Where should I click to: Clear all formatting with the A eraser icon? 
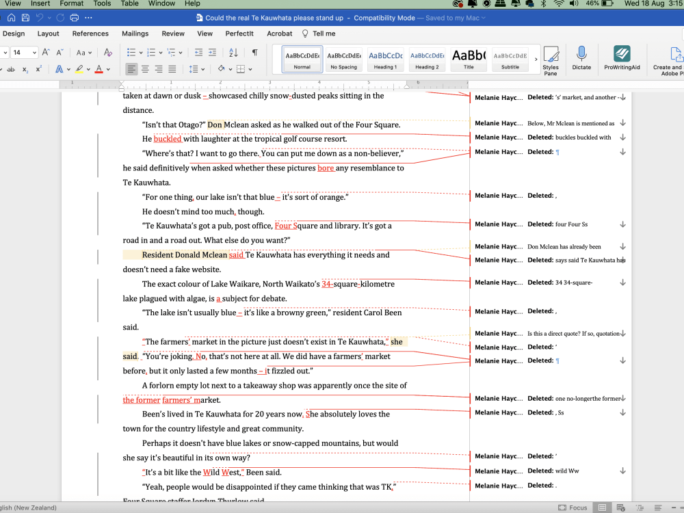coord(108,53)
